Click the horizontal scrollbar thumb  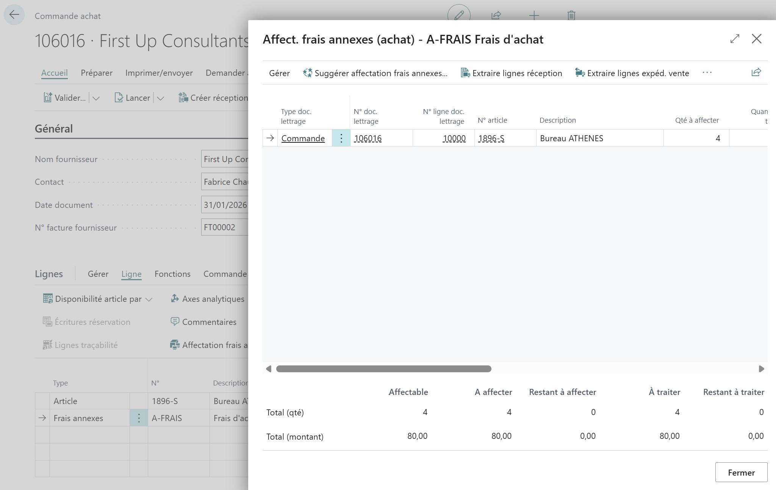(383, 369)
